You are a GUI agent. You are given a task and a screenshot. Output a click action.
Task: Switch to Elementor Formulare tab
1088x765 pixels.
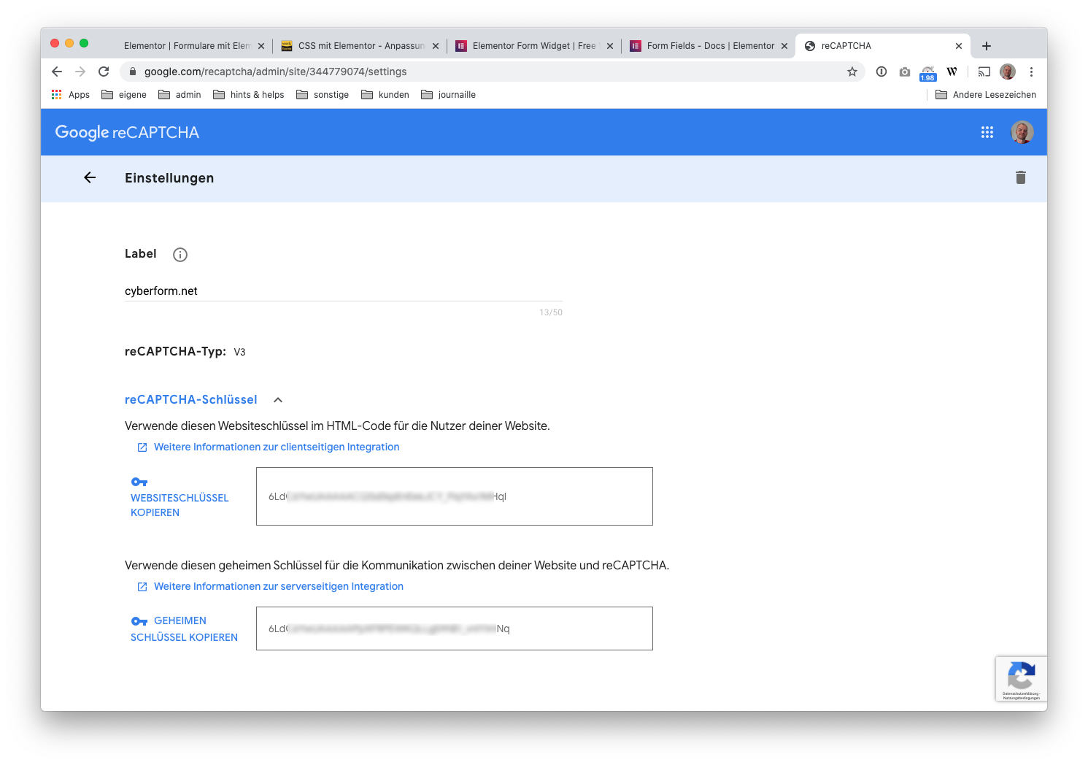[187, 46]
